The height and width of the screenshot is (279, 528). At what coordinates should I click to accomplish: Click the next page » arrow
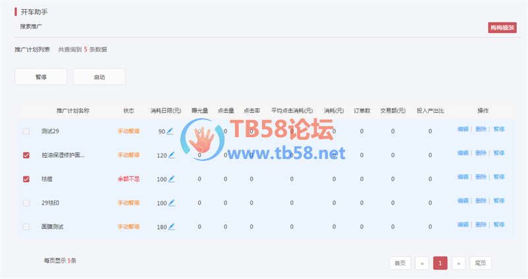point(459,263)
